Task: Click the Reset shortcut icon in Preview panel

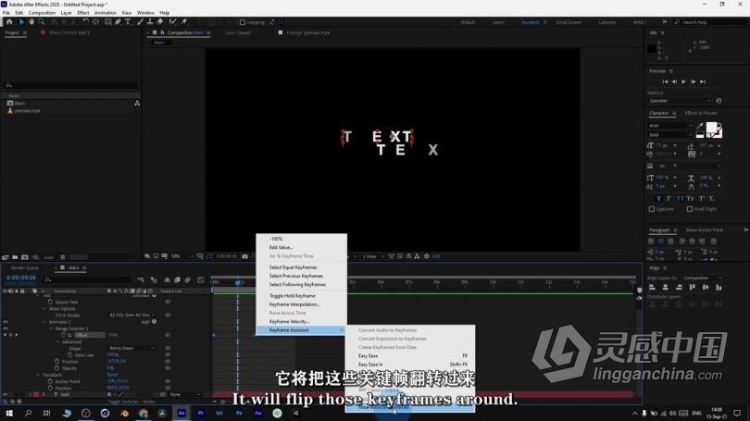Action: [x=719, y=101]
